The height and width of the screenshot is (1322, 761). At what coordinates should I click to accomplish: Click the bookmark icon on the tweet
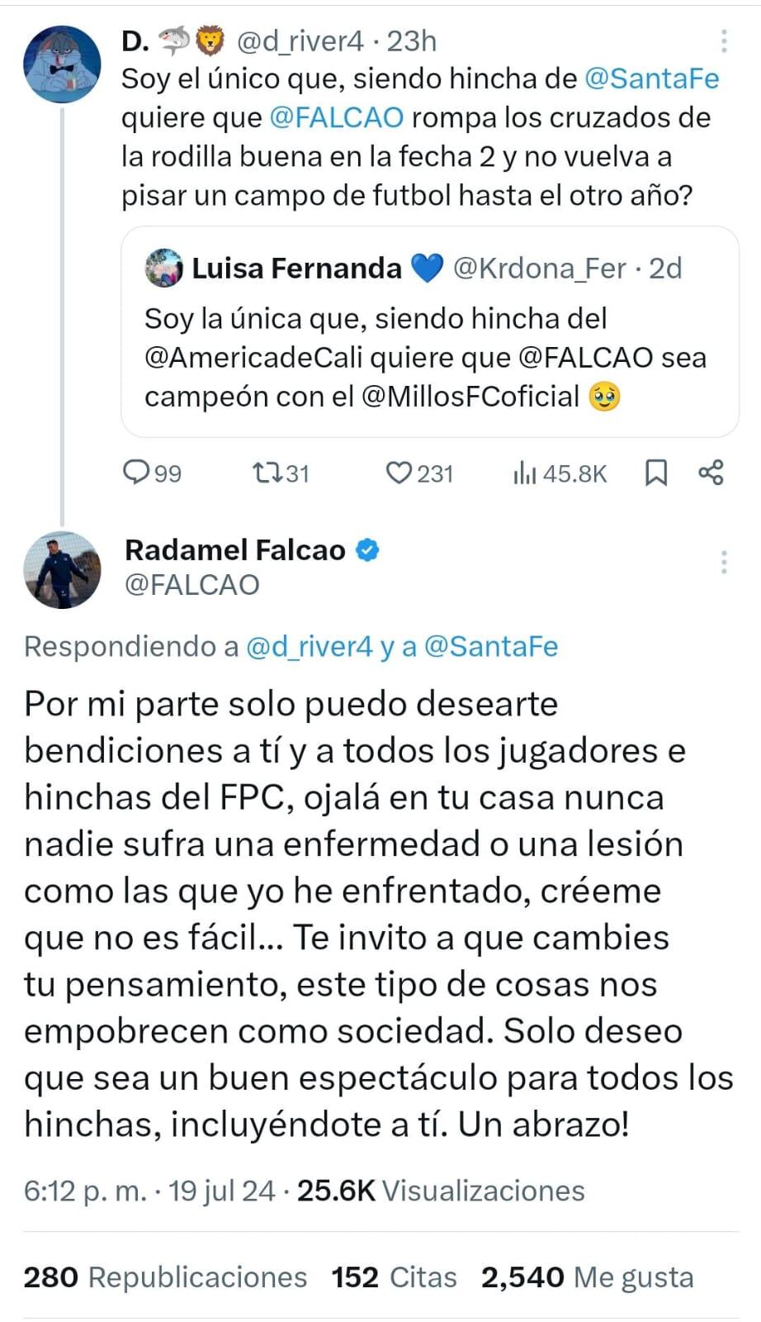point(656,473)
